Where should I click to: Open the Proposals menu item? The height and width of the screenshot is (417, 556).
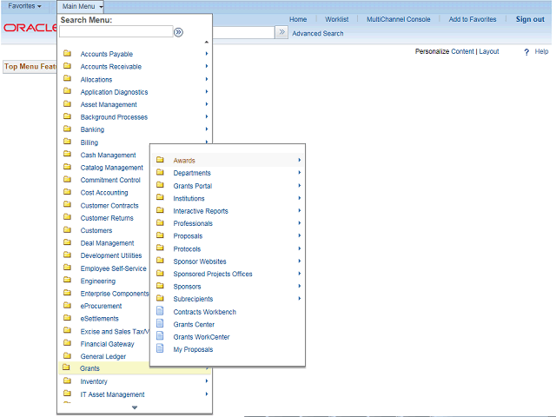pos(188,236)
